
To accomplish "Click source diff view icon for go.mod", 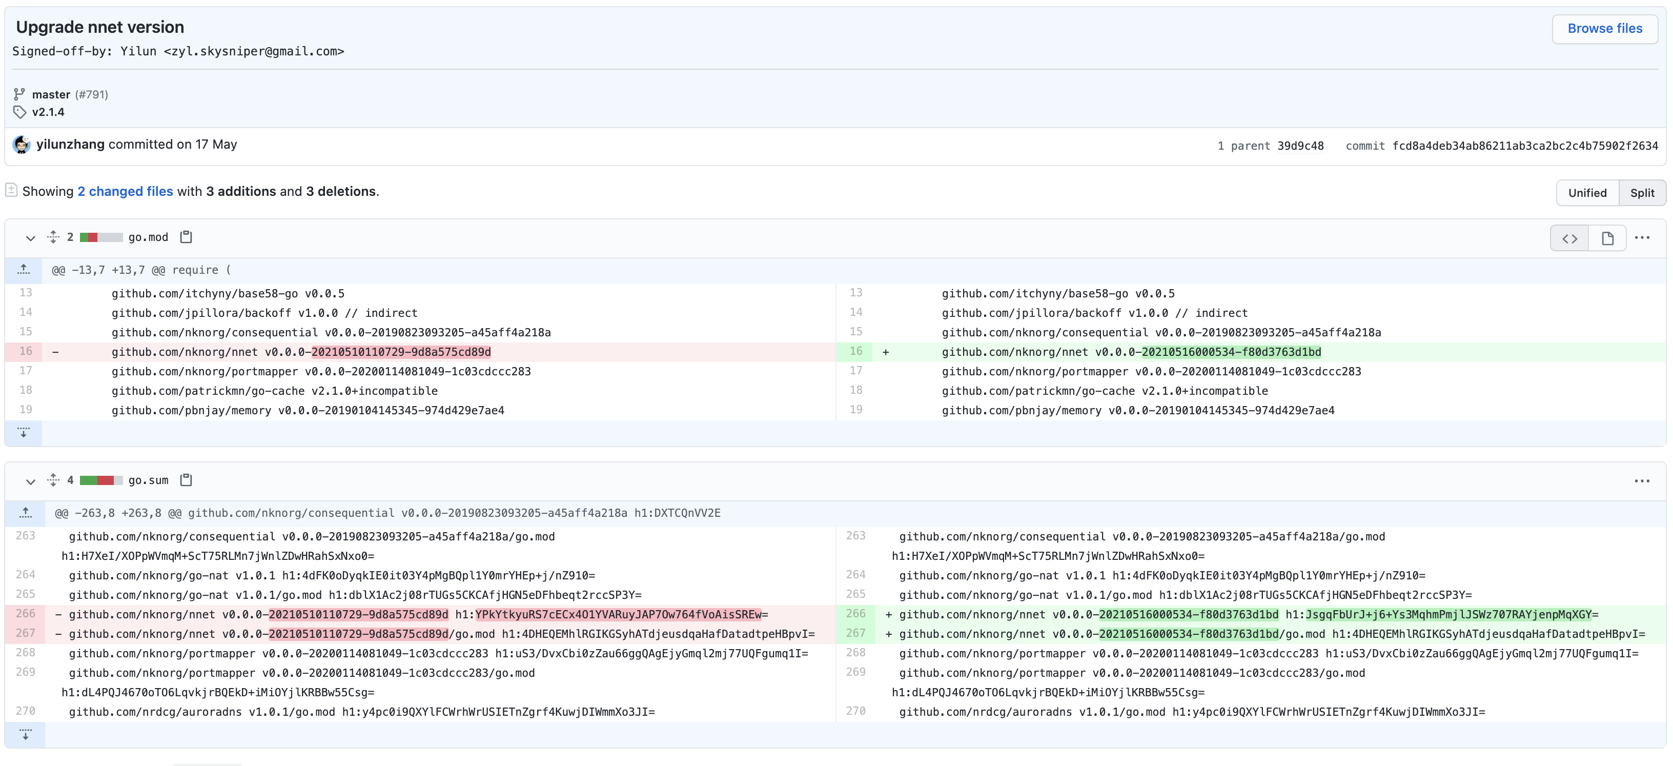I will click(x=1569, y=238).
